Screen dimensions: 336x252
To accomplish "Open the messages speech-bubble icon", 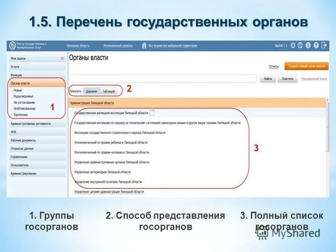I will pyautogui.click(x=300, y=45).
